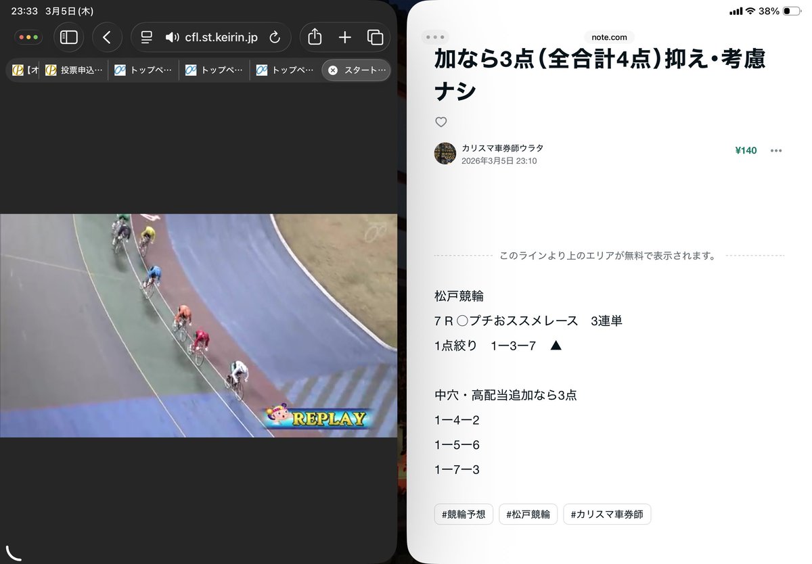Open Safari sidebar panel
812x564 pixels.
[69, 37]
